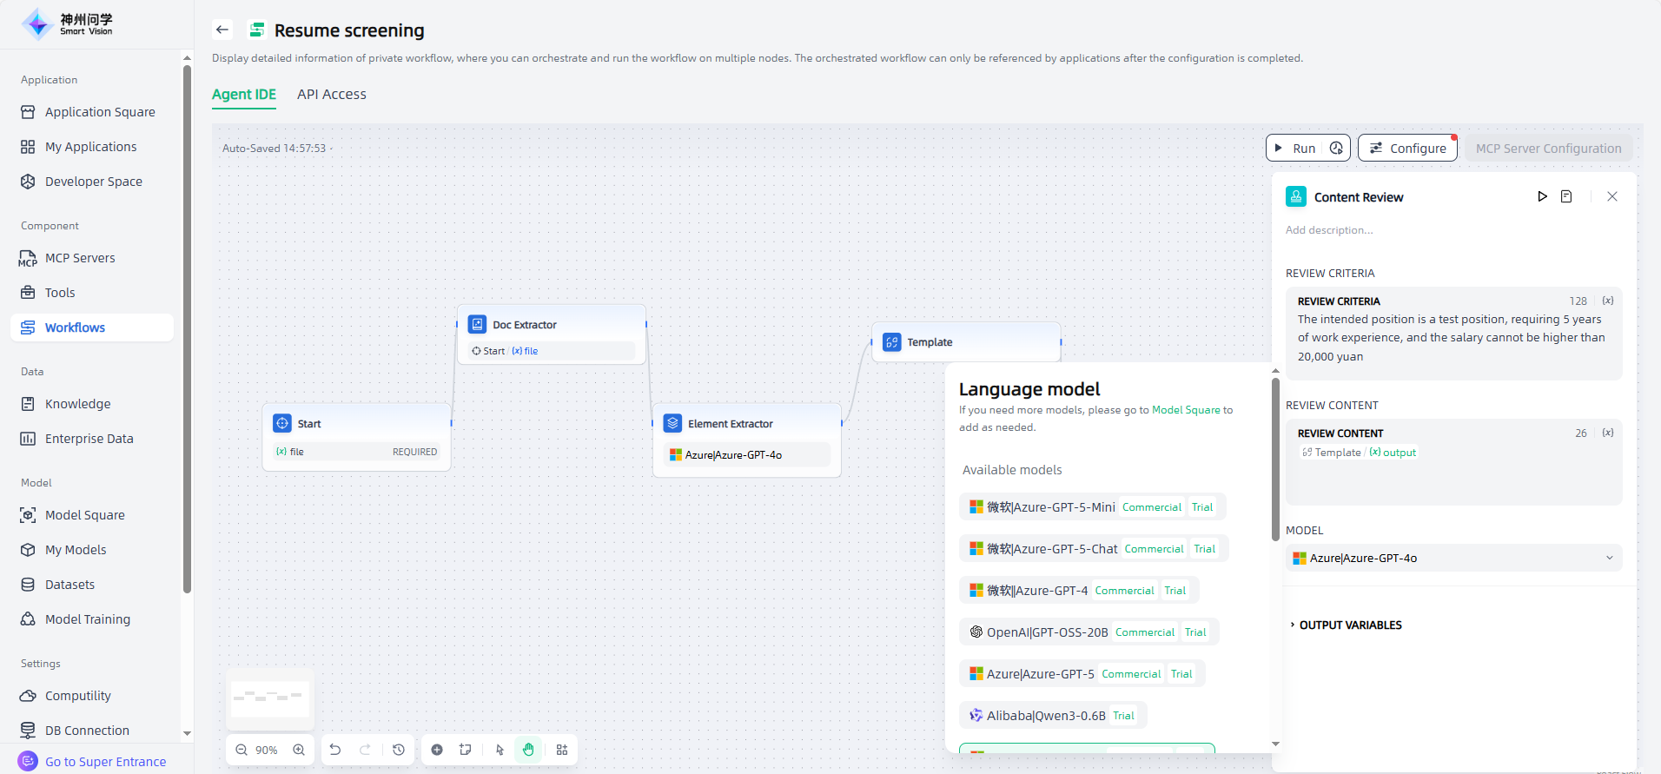This screenshot has width=1661, height=774.
Task: Switch to pointer selection mode
Action: 500,750
